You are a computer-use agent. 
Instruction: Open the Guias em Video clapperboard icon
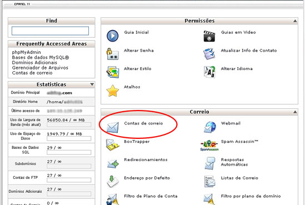pos(209,36)
